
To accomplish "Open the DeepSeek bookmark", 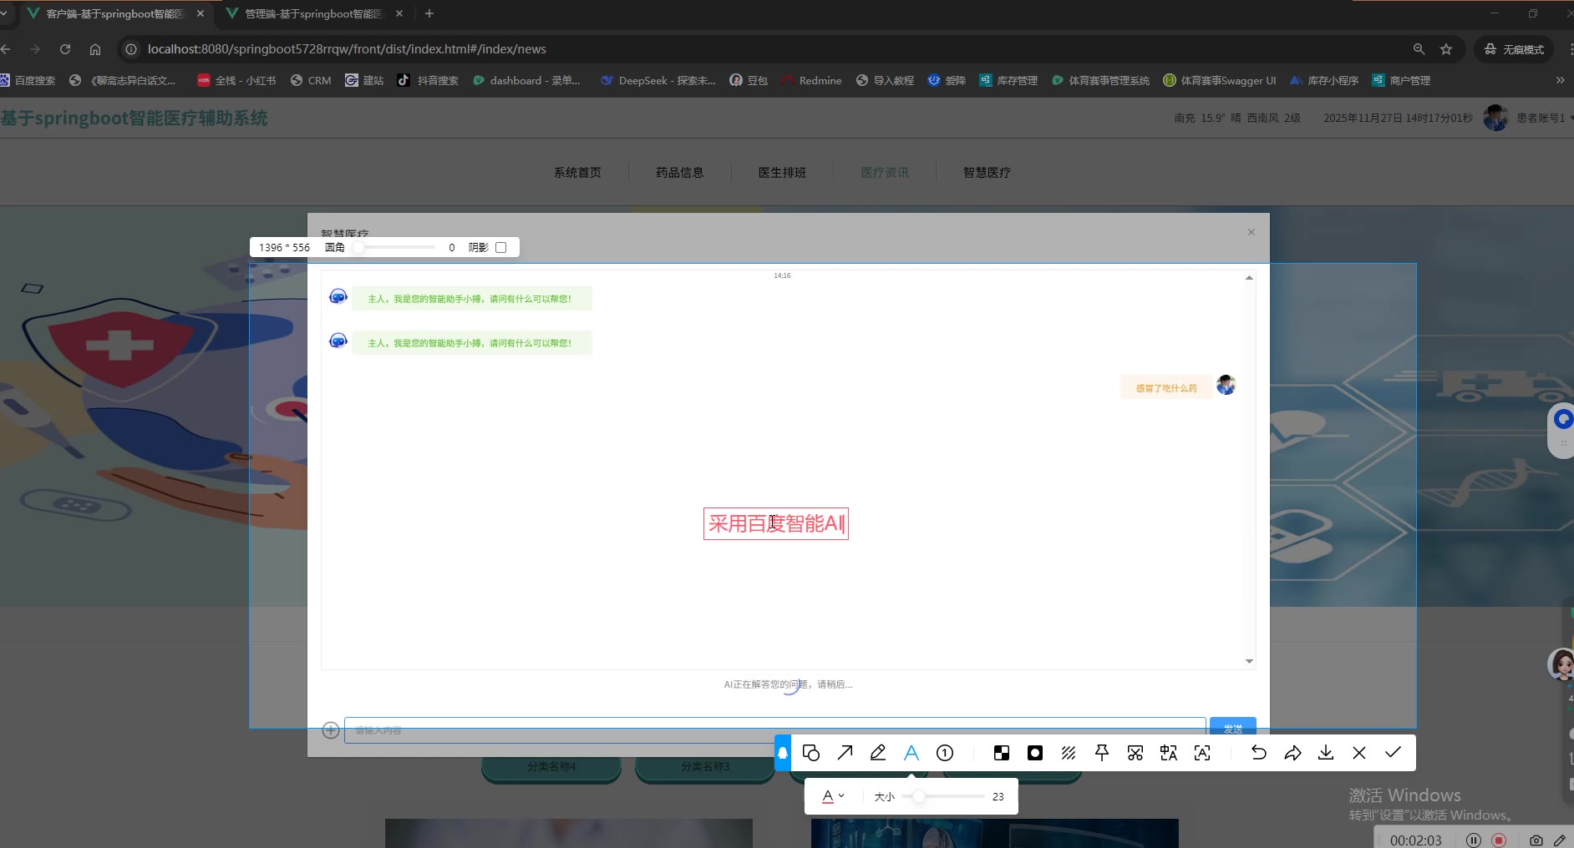I will tap(658, 80).
